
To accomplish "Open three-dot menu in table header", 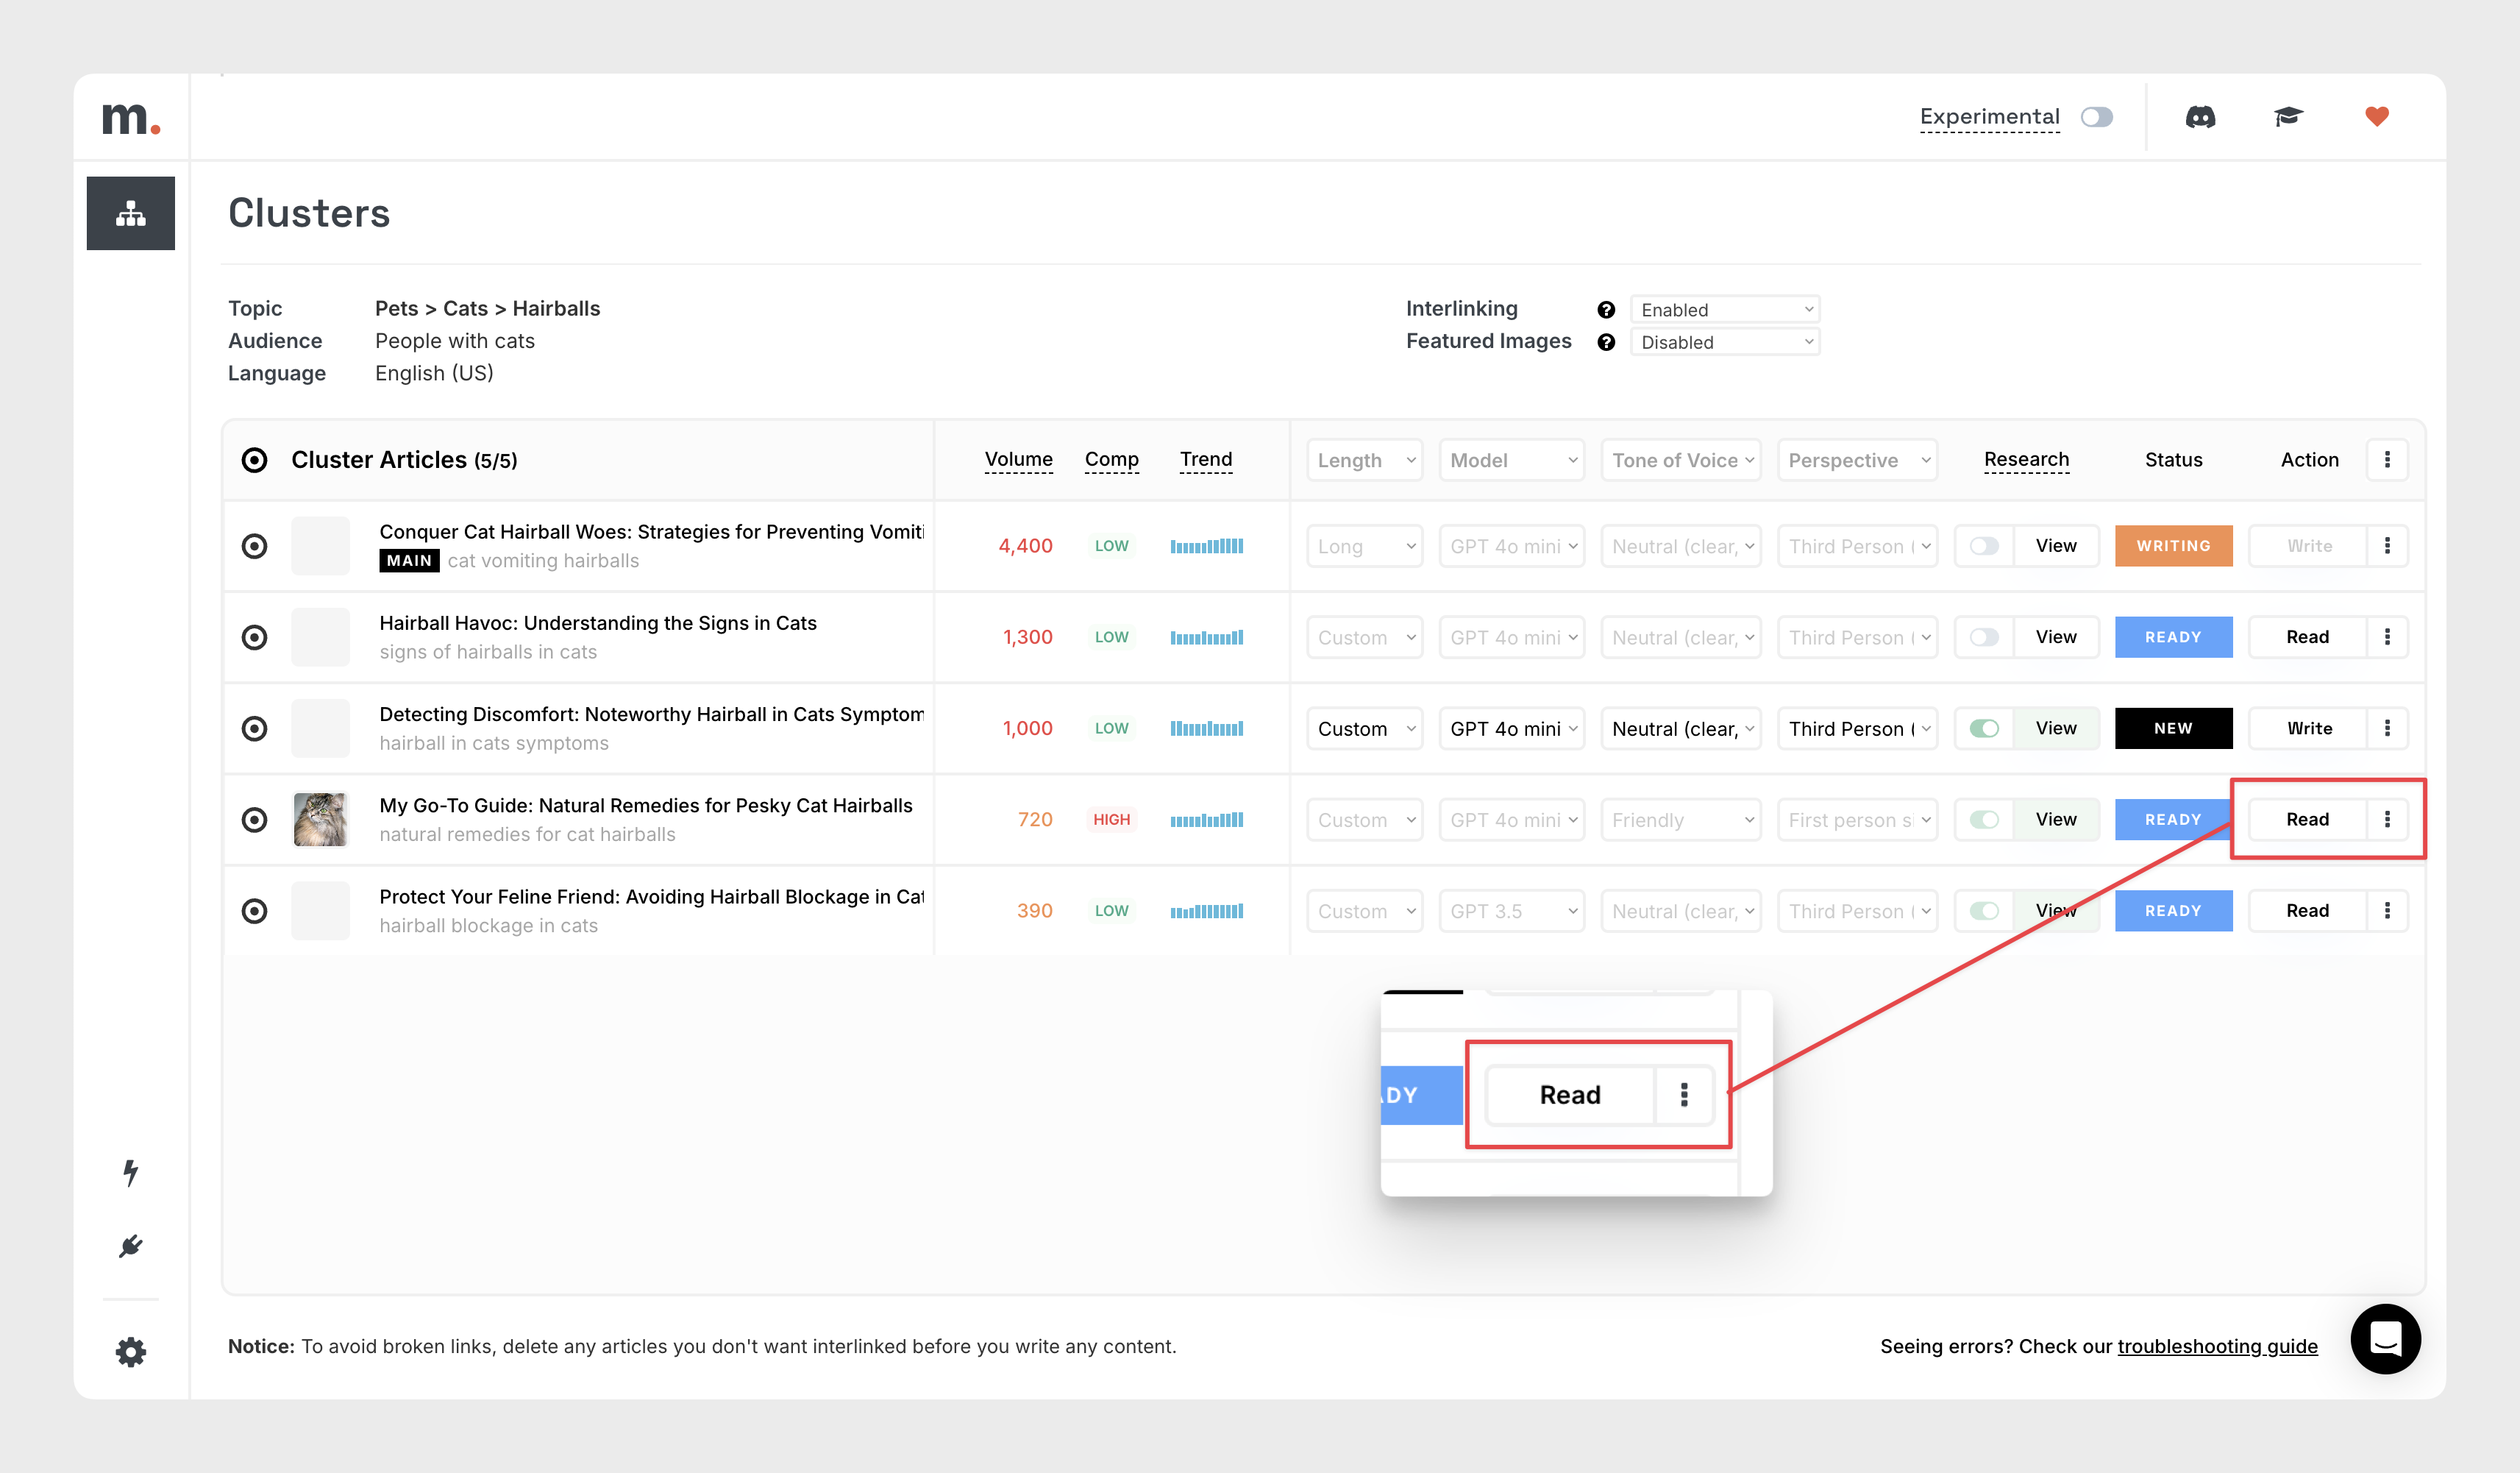I will click(x=2387, y=460).
